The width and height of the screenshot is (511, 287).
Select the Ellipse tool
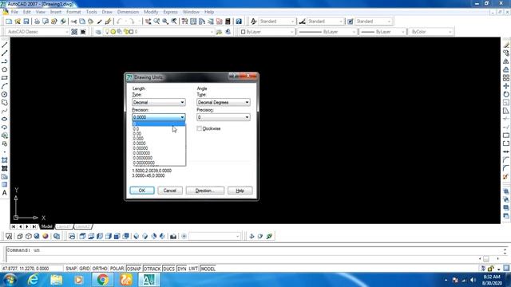click(x=5, y=119)
